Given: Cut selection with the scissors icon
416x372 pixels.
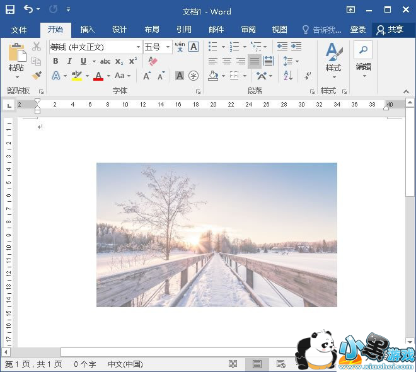Looking at the screenshot, I should click(x=37, y=47).
